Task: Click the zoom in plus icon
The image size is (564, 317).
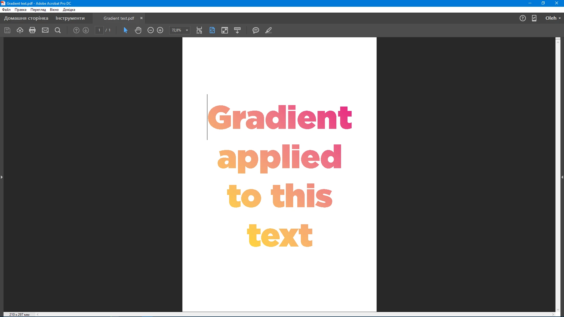Action: pyautogui.click(x=160, y=30)
